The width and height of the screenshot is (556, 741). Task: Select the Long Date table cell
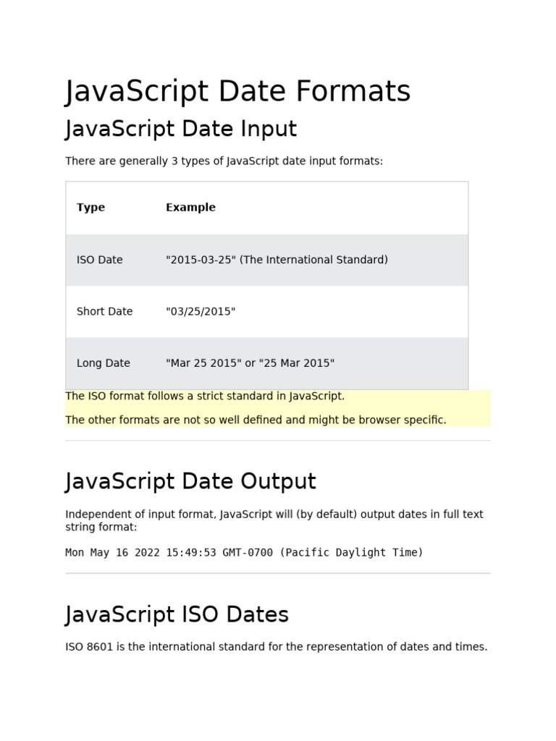pos(103,363)
